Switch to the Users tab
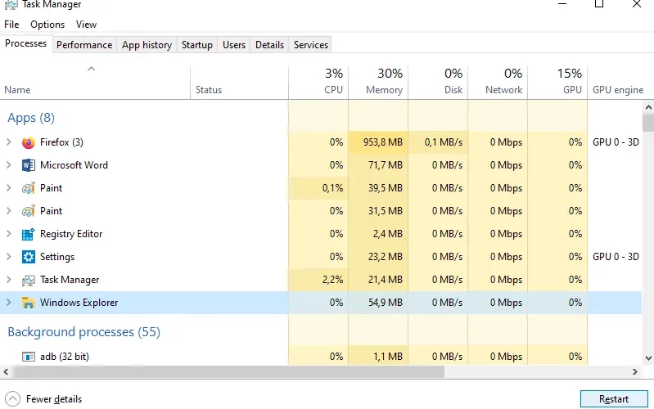This screenshot has width=654, height=409. [x=234, y=45]
